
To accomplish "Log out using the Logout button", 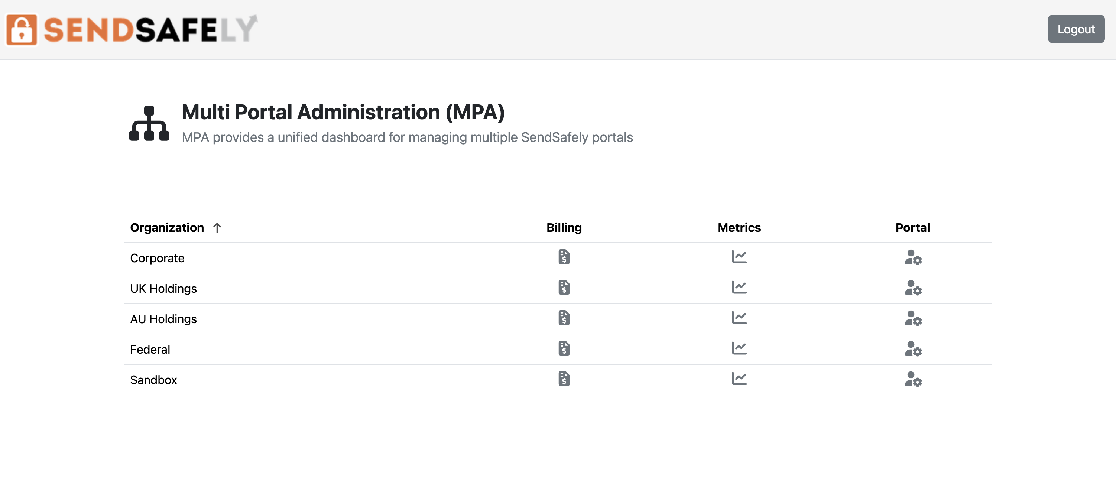I will (1076, 29).
